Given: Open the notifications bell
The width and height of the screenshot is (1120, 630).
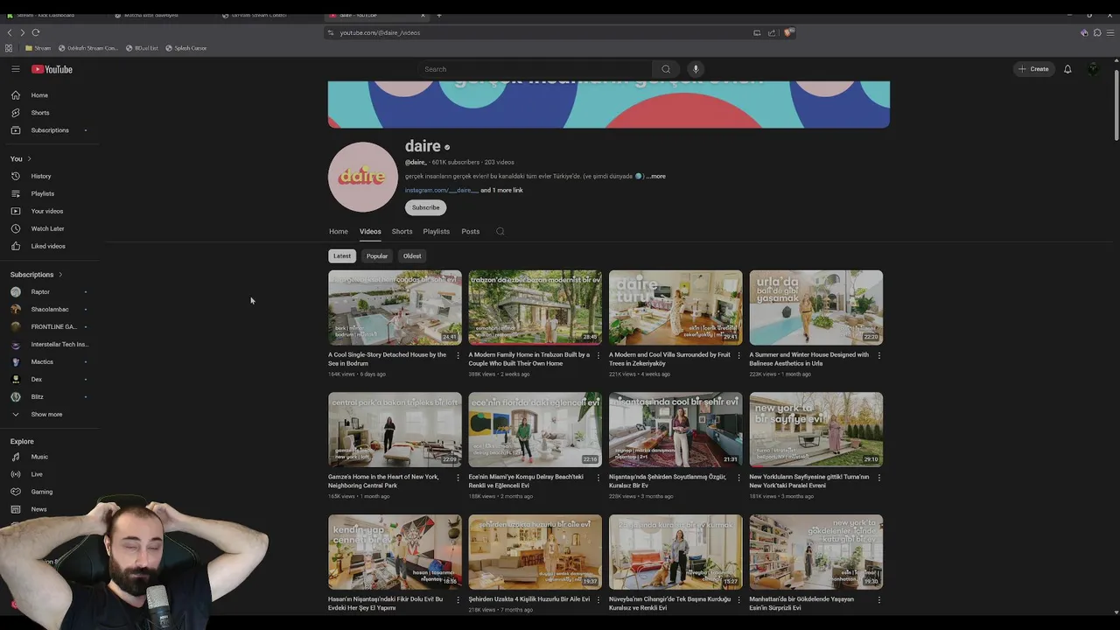Looking at the screenshot, I should tap(1067, 69).
